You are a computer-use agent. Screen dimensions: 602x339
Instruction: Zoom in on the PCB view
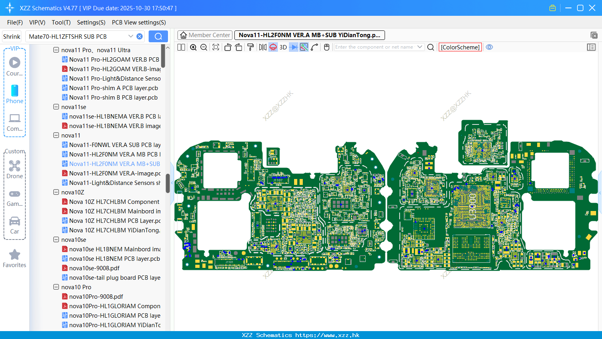coord(193,47)
